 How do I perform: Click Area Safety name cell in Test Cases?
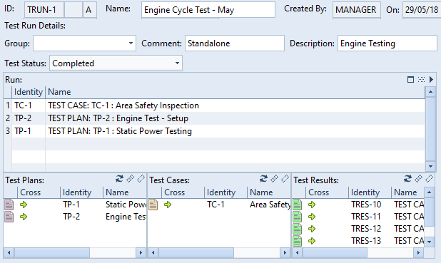(x=270, y=205)
